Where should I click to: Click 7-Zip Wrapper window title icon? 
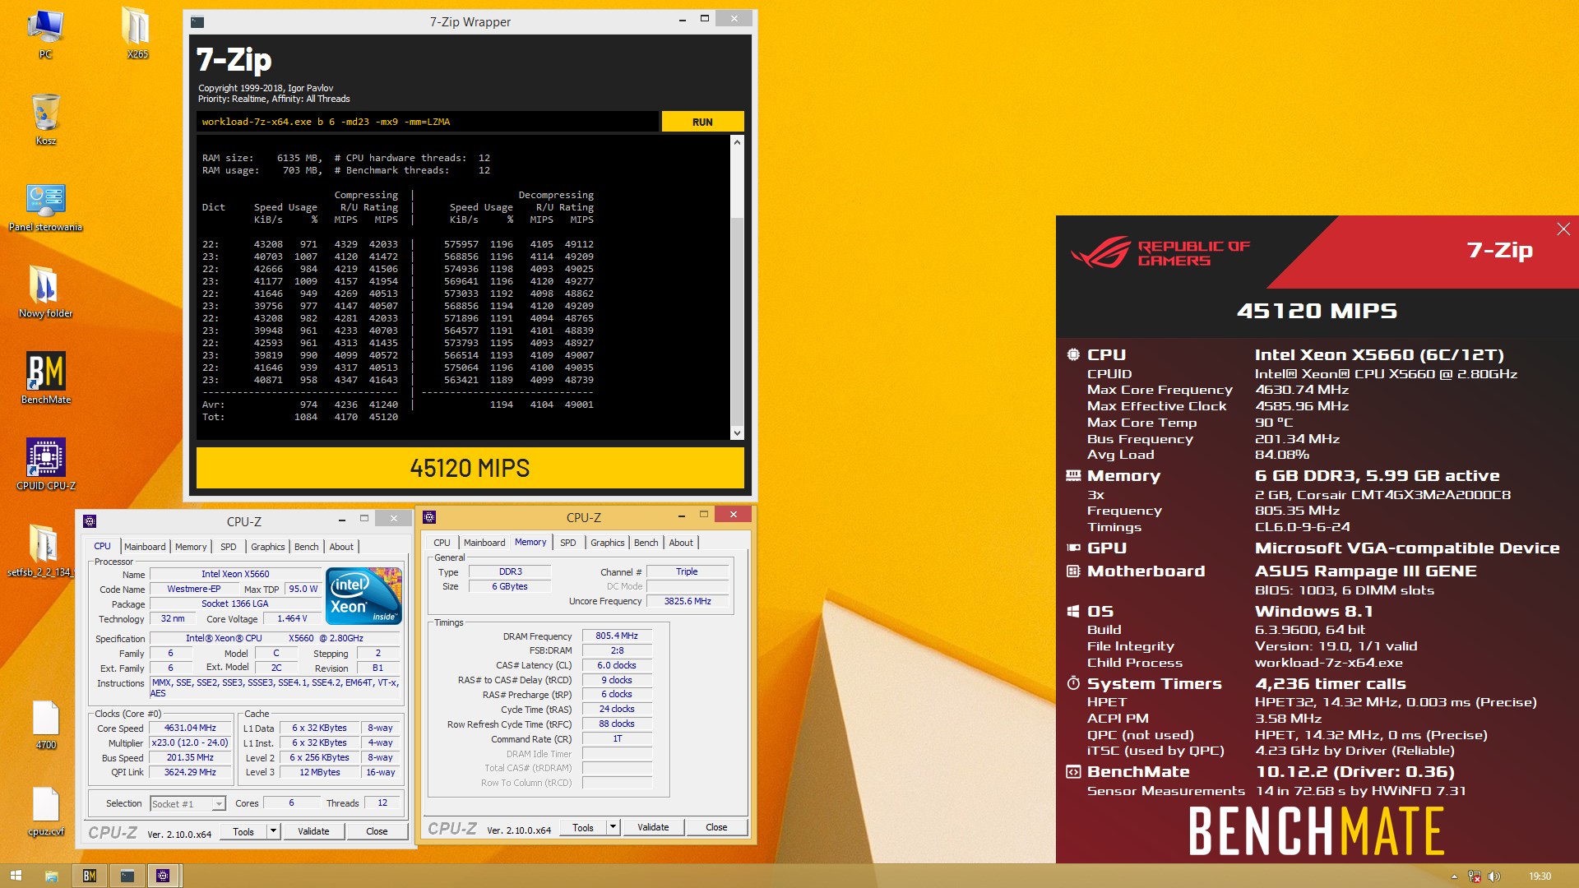pyautogui.click(x=197, y=21)
